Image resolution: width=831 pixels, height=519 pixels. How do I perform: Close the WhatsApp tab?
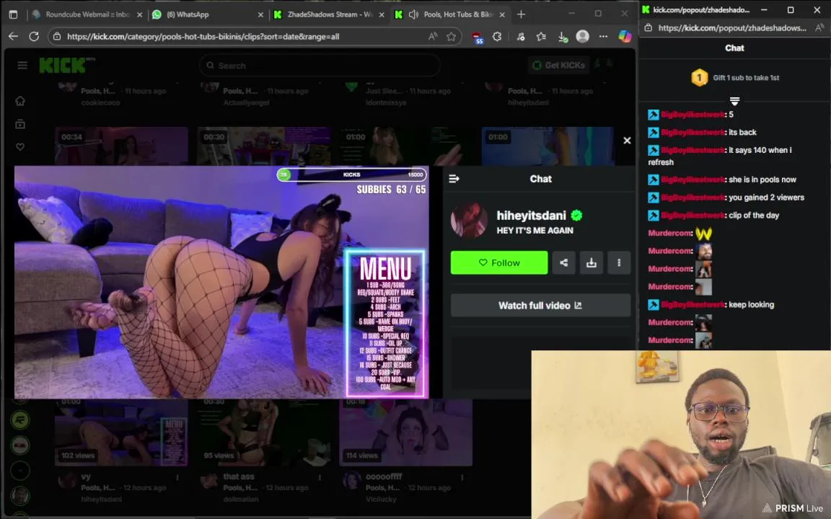(x=260, y=15)
